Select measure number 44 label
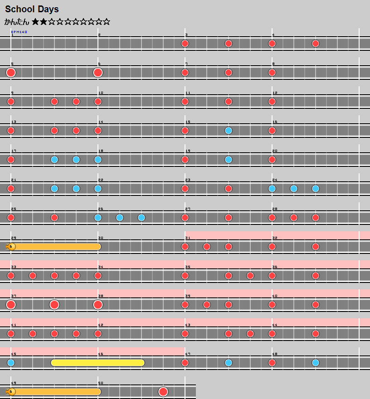Image resolution: width=370 pixels, height=399 pixels. click(275, 325)
